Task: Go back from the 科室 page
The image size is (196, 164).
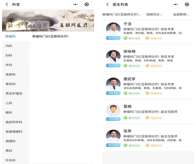Action: 7,5
